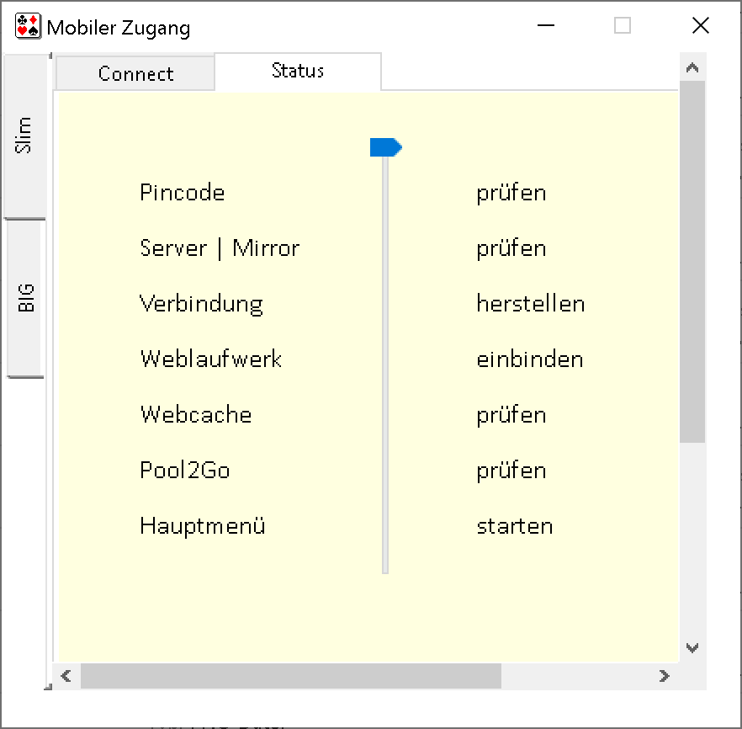Click the playing cards app icon
The image size is (742, 729).
(28, 26)
